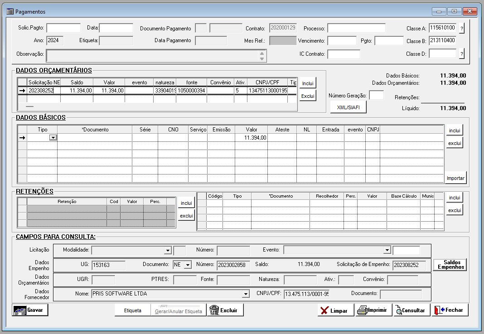Click the Limpar red X button
Screen dimensions: 484x334
[335, 310]
